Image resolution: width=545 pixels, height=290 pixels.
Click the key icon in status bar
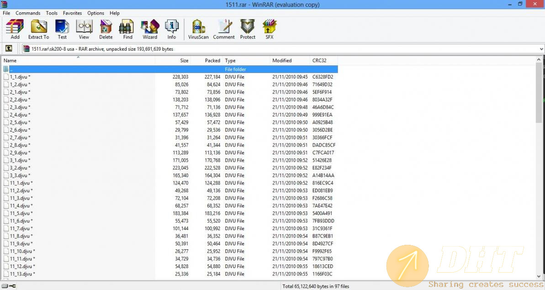(x=12, y=286)
